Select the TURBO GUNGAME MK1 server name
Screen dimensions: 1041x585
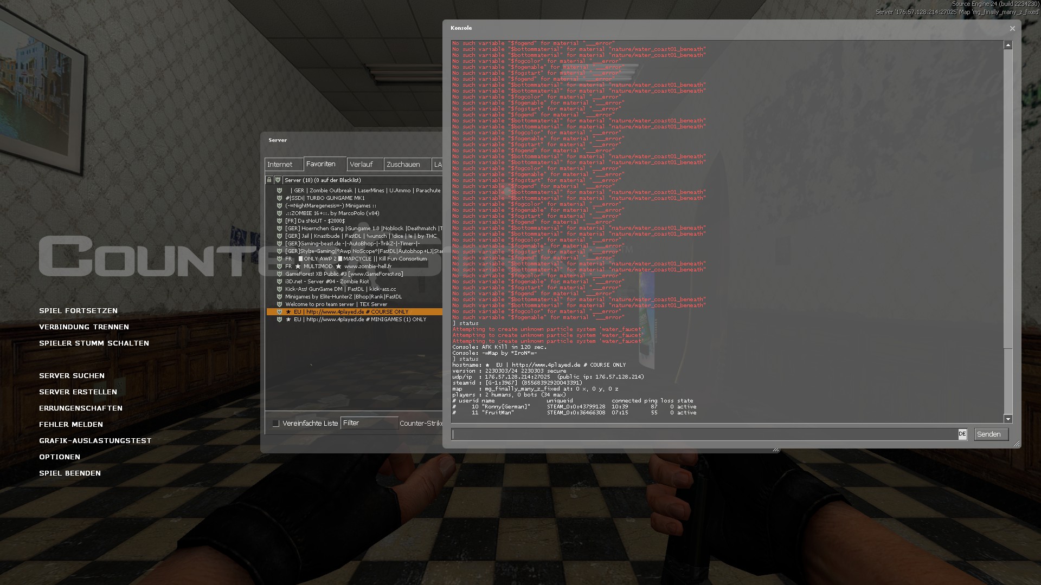point(325,198)
